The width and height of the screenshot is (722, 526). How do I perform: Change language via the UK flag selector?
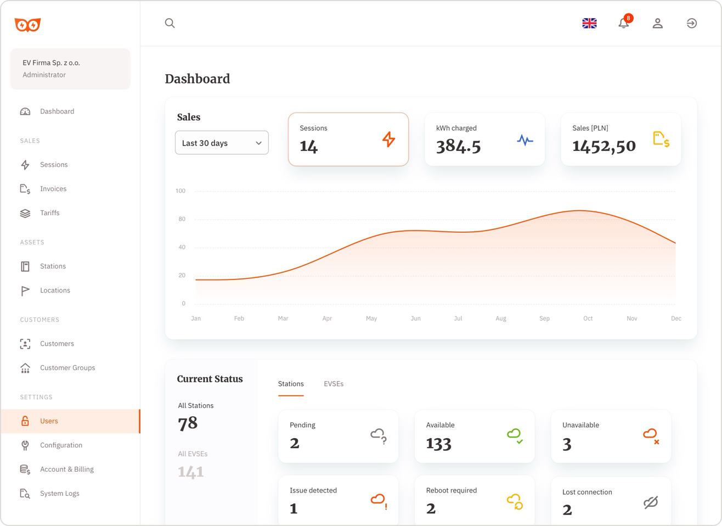coord(589,23)
